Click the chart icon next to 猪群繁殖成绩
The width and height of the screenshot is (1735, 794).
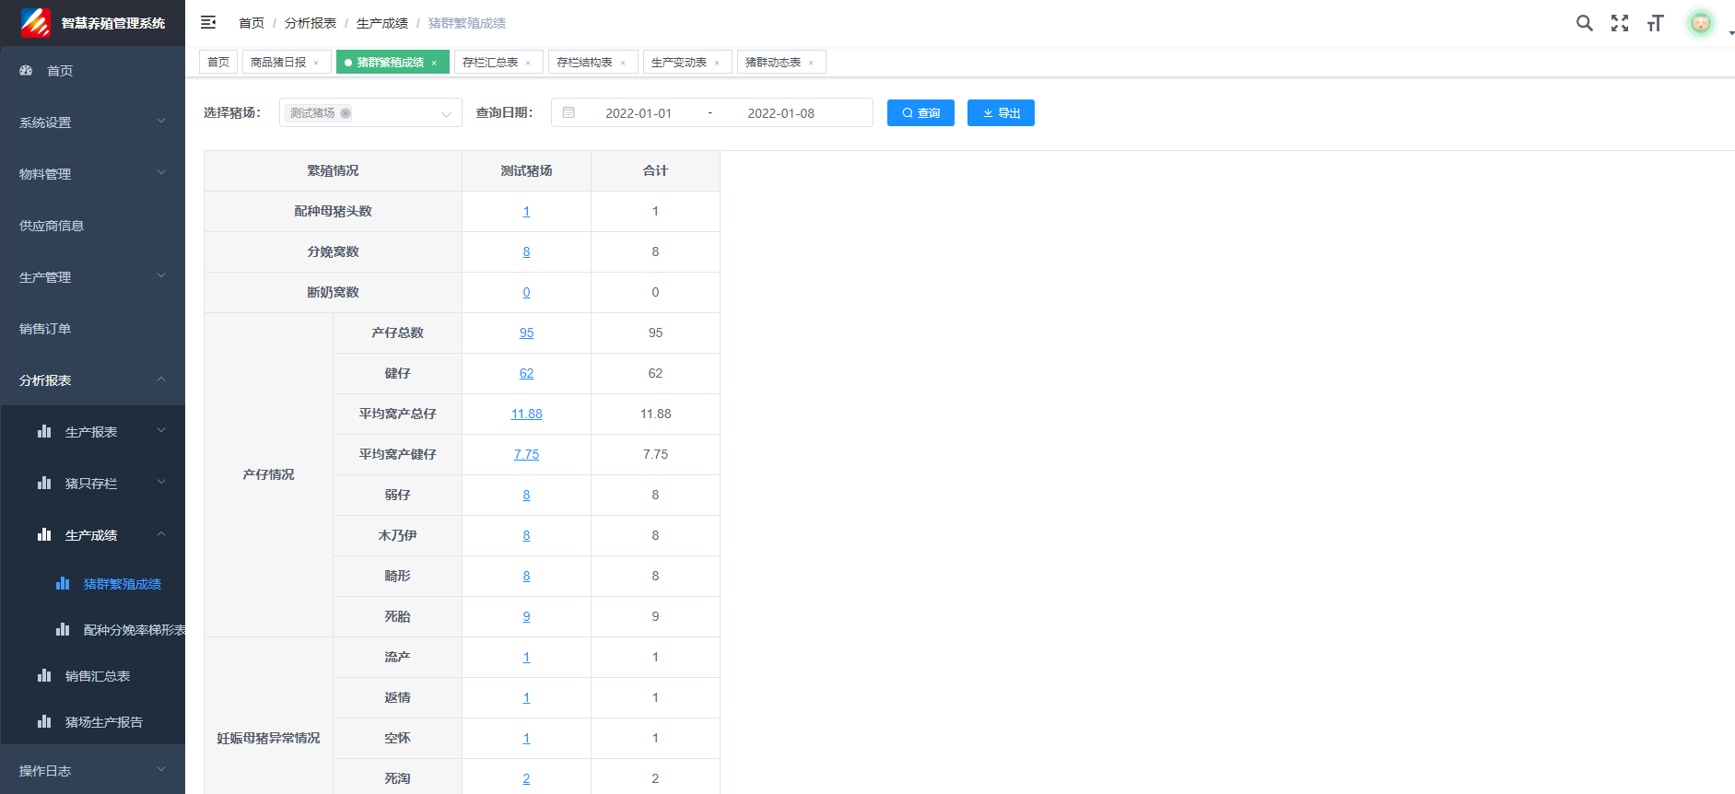63,583
